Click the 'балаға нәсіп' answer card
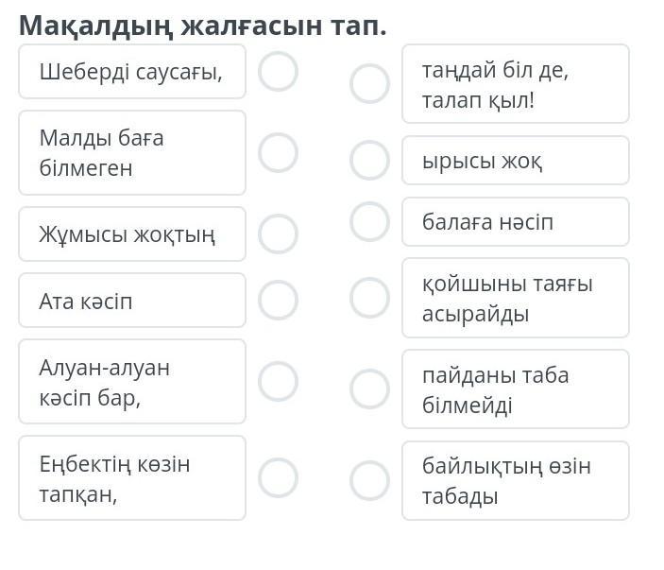The height and width of the screenshot is (570, 664). [515, 222]
